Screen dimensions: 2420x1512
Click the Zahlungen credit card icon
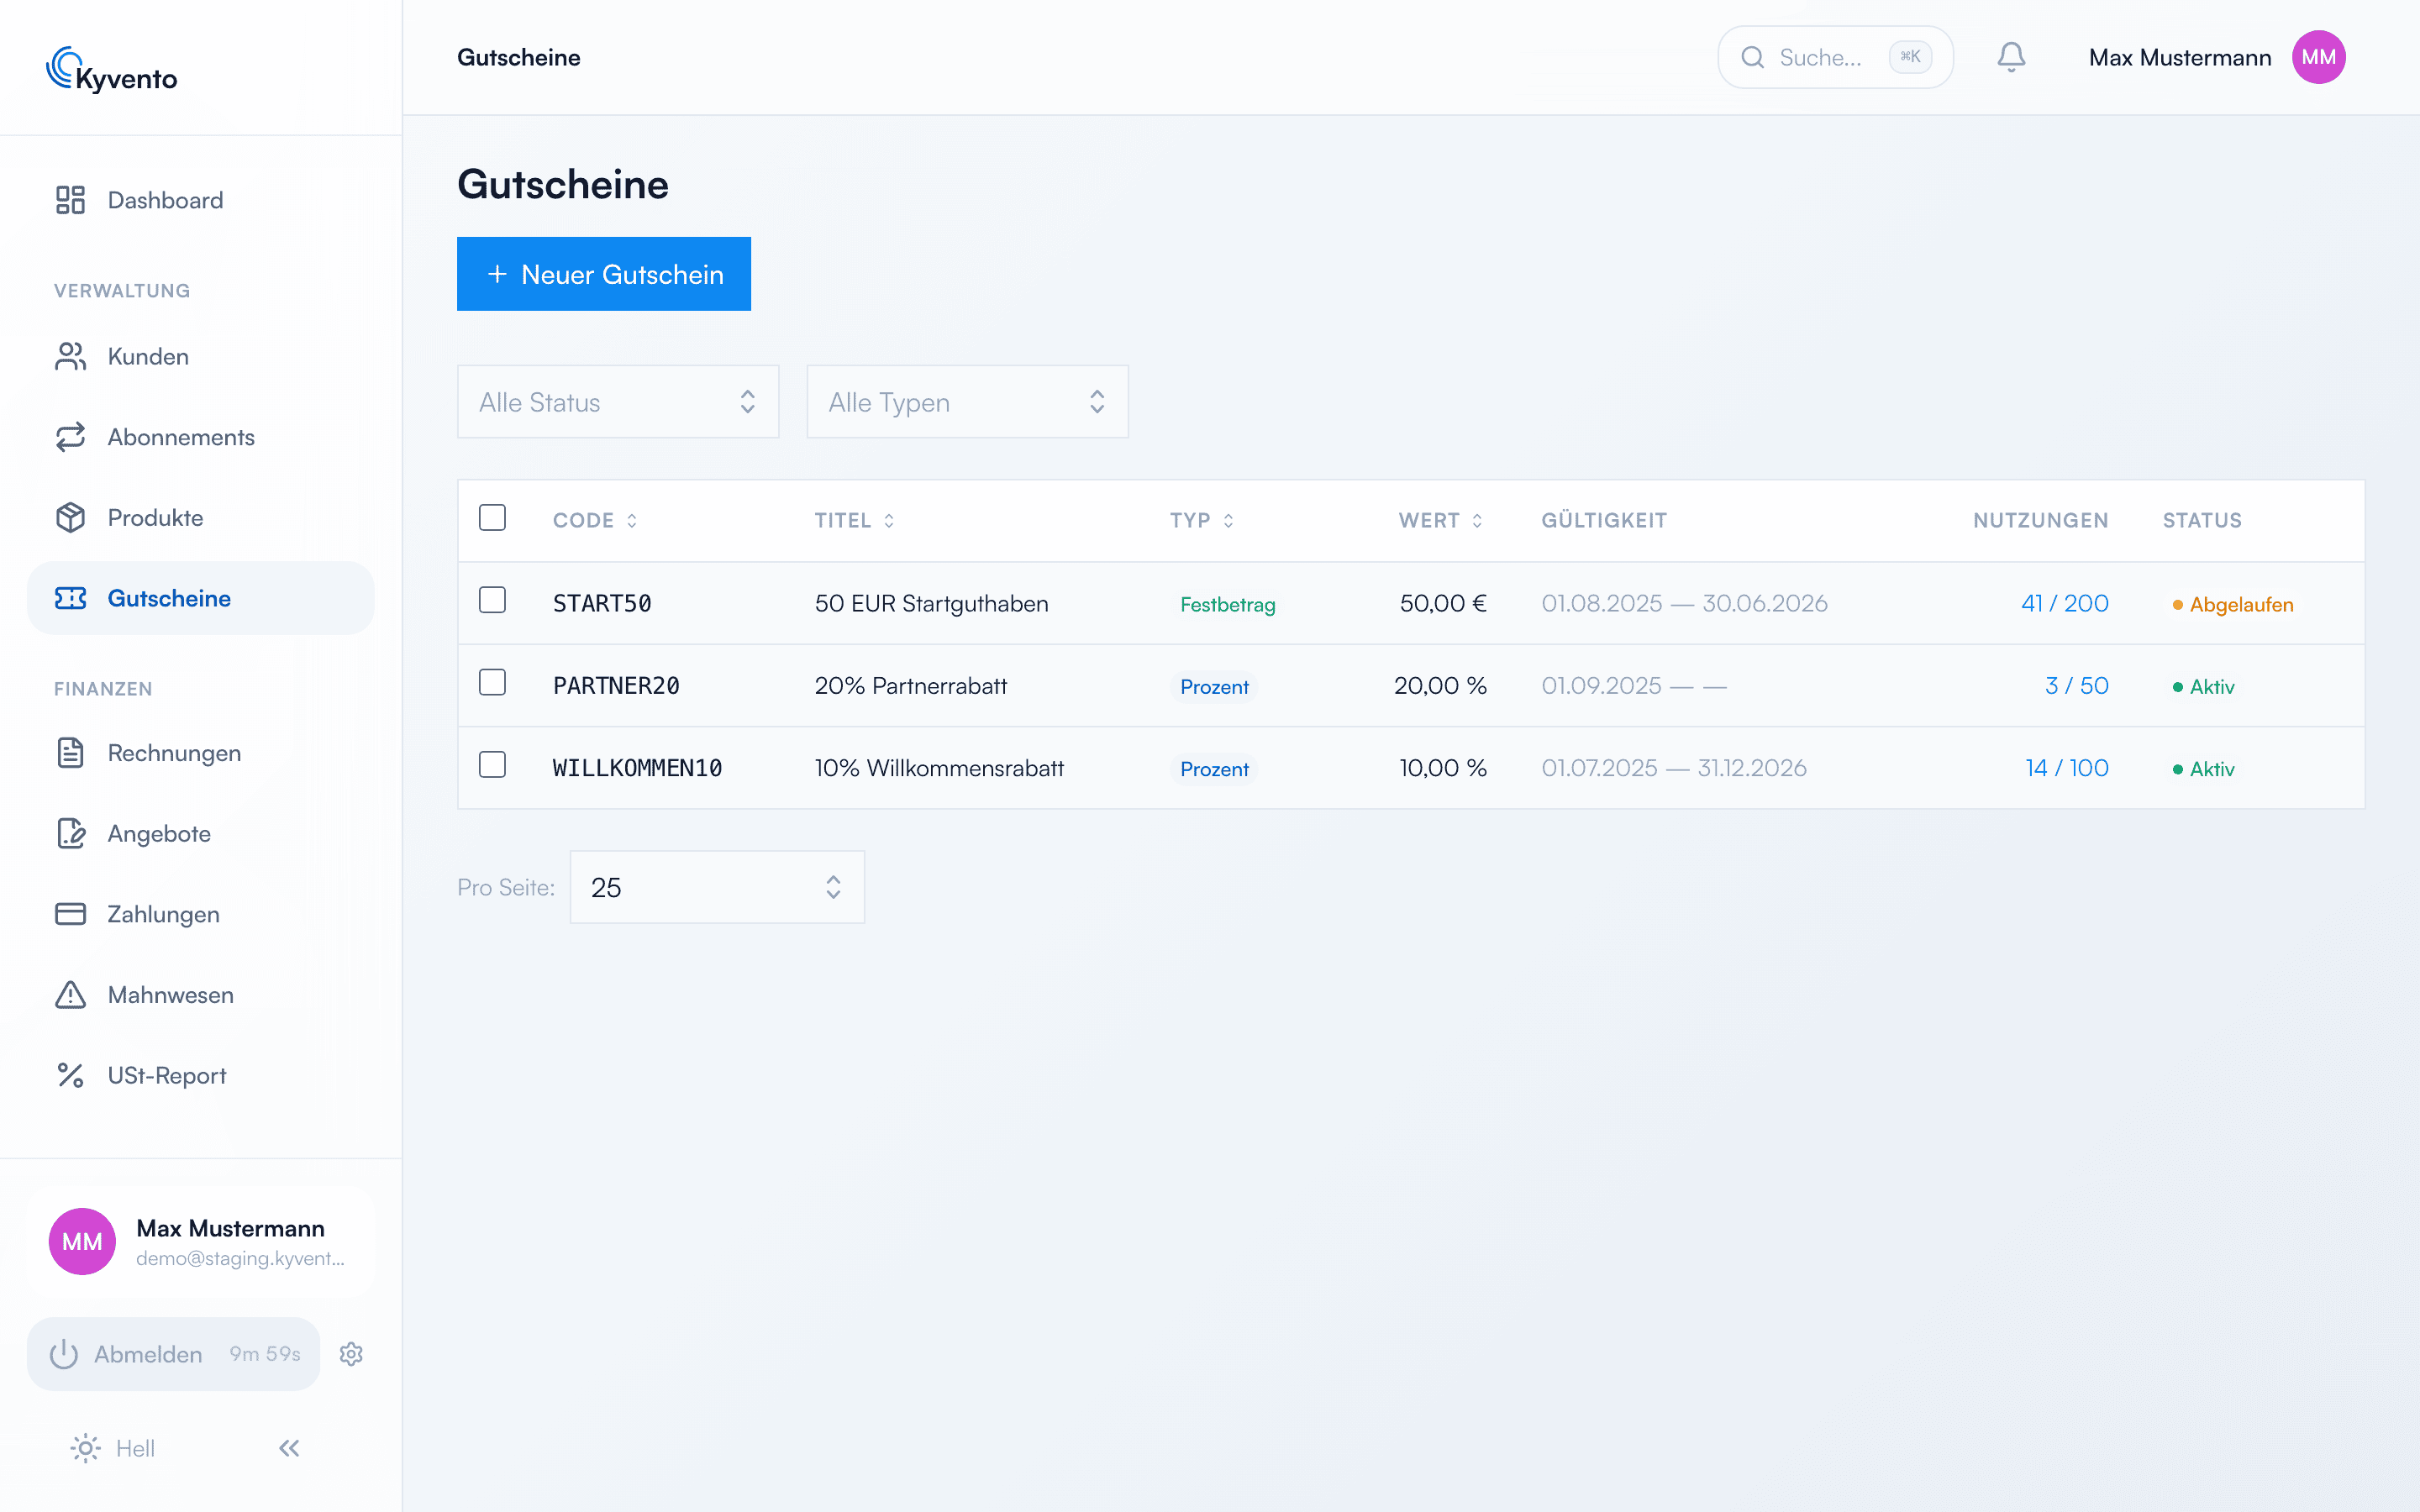click(x=70, y=914)
